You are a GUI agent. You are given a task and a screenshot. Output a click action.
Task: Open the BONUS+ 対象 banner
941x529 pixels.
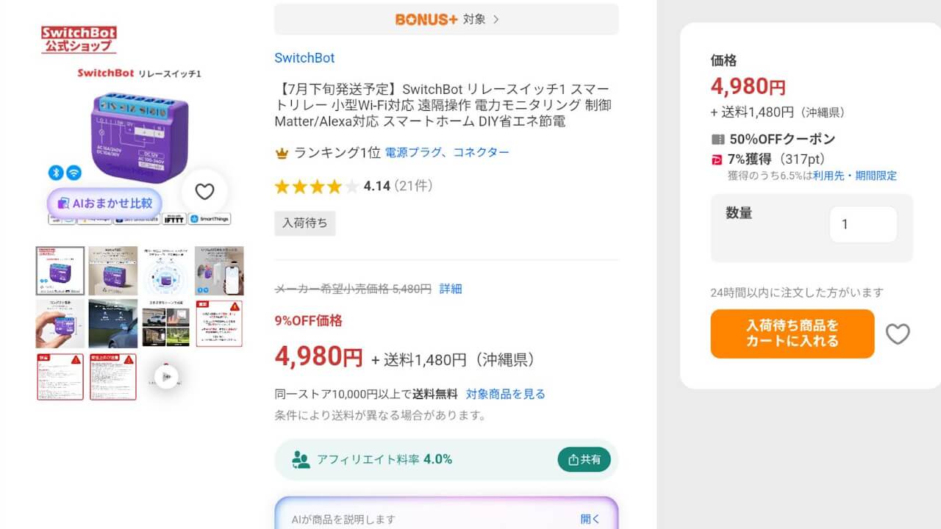[x=446, y=19]
